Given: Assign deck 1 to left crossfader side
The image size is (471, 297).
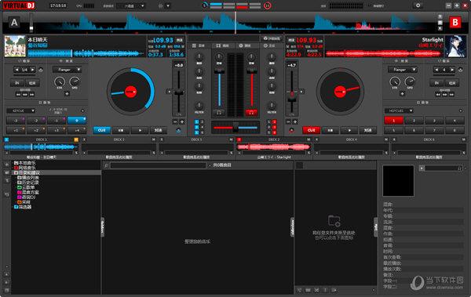Looking at the screenshot, I should (x=197, y=121).
